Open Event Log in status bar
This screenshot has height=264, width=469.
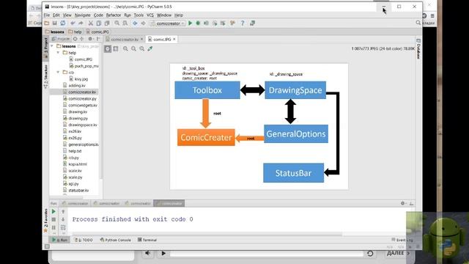(402, 240)
